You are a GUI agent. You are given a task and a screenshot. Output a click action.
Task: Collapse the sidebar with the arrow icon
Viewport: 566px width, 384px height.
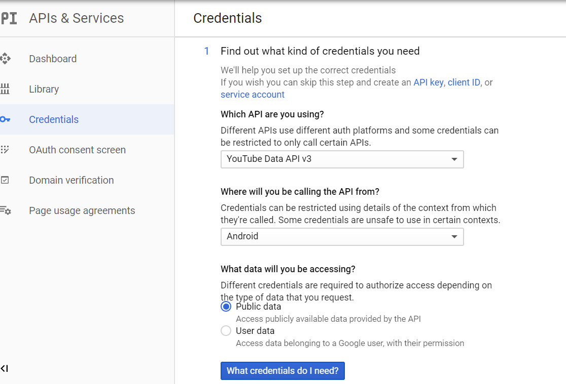(5, 368)
